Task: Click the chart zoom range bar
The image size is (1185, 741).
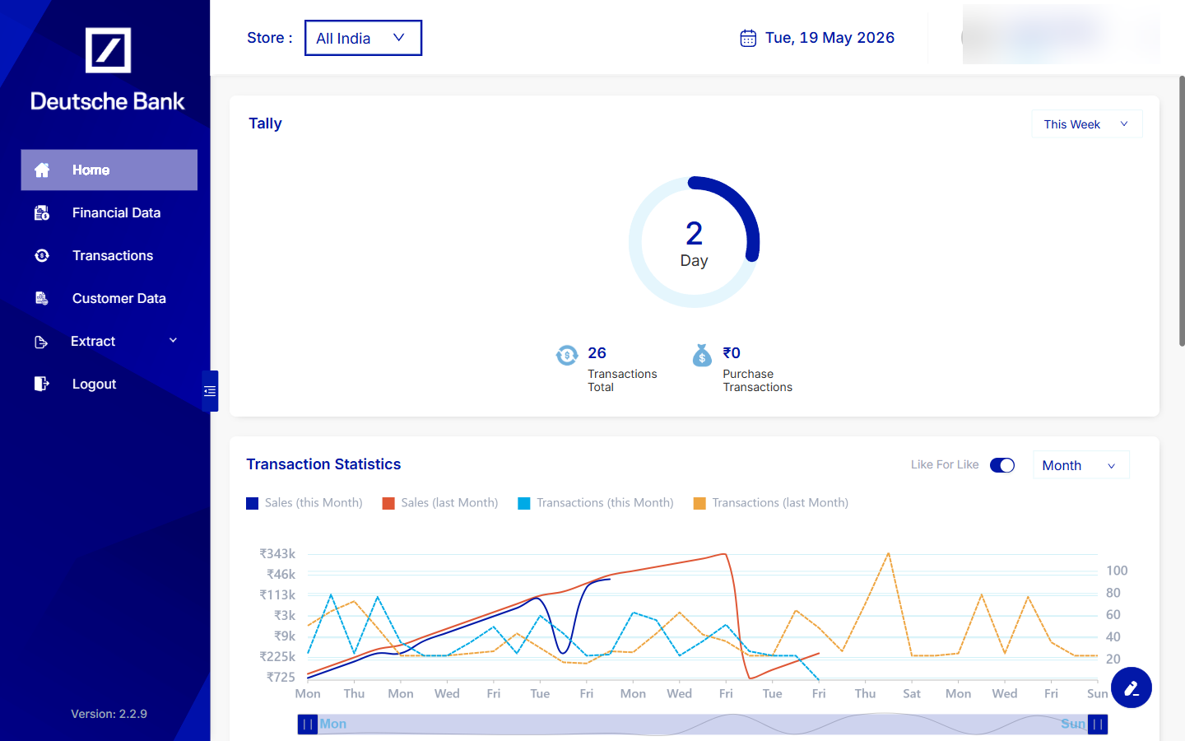Action: coord(703,725)
